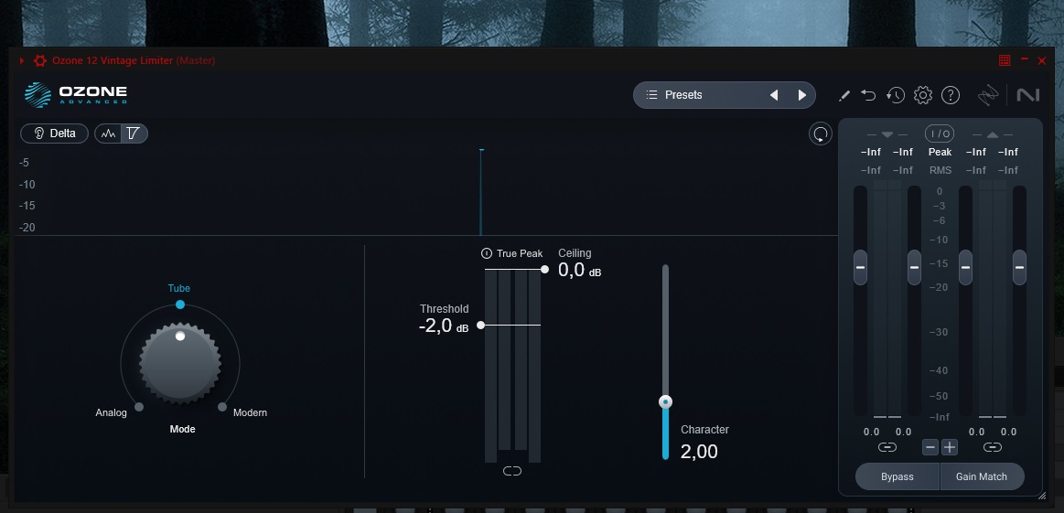Toggle the threshold/ceiling link icon below meters
Screen dimensions: 1064x513
pos(512,471)
